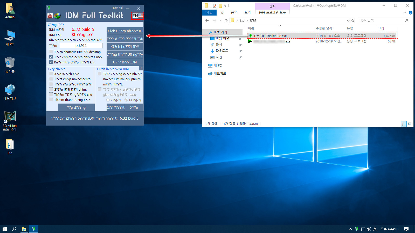Screen dimensions: 415x233
Task: Switch to details view using the status bar icon
Action: pyautogui.click(x=404, y=124)
